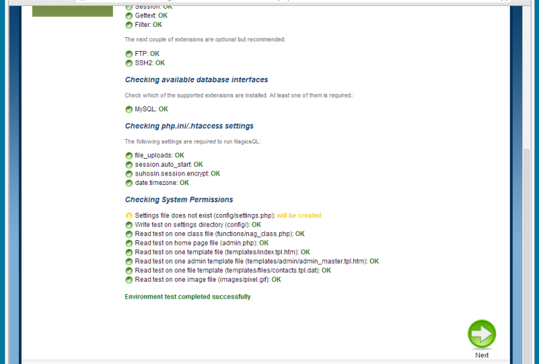This screenshot has width=539, height=364.
Task: Click the pixel.gif image test icon
Action: [129, 280]
